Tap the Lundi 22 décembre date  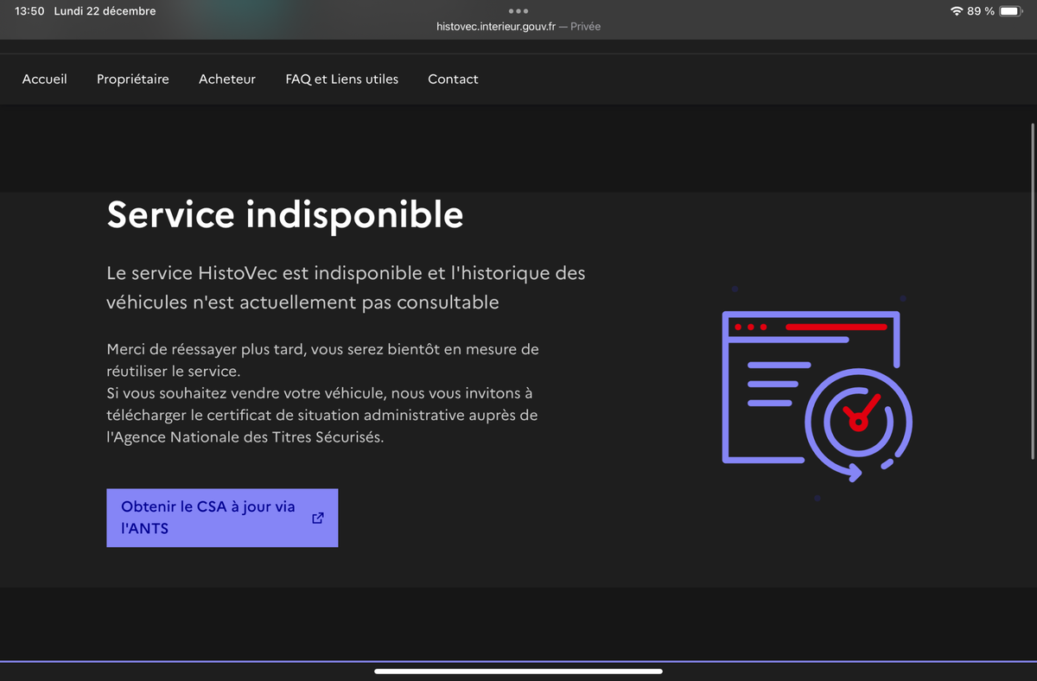[105, 11]
